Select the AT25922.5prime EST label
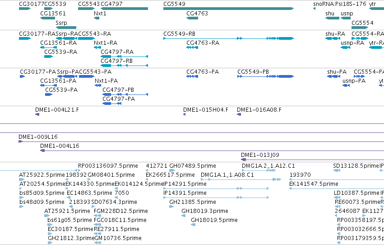The image size is (384, 245). 42,175
